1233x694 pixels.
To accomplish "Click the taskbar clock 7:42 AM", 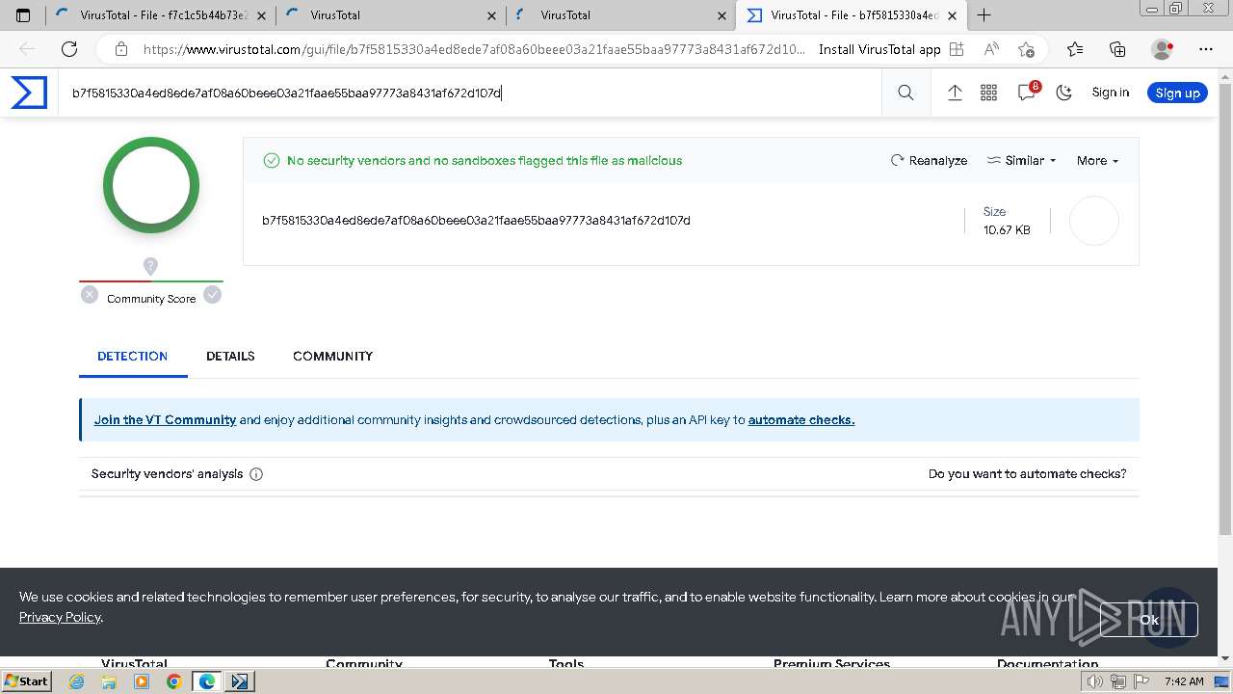I will (1183, 681).
